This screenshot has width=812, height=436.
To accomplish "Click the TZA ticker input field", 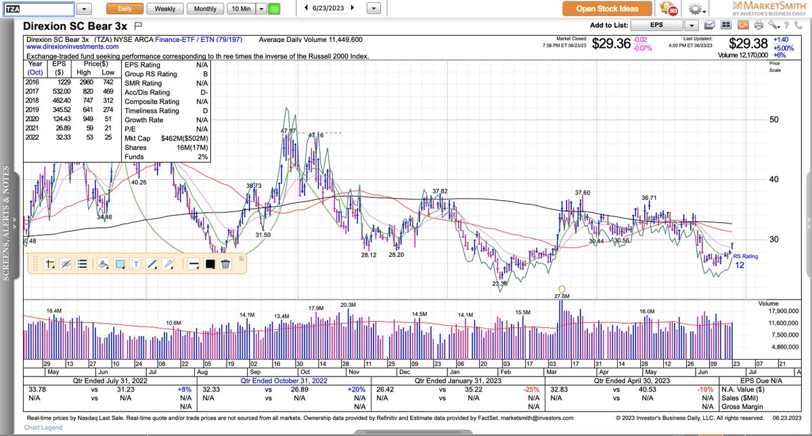I will point(41,9).
